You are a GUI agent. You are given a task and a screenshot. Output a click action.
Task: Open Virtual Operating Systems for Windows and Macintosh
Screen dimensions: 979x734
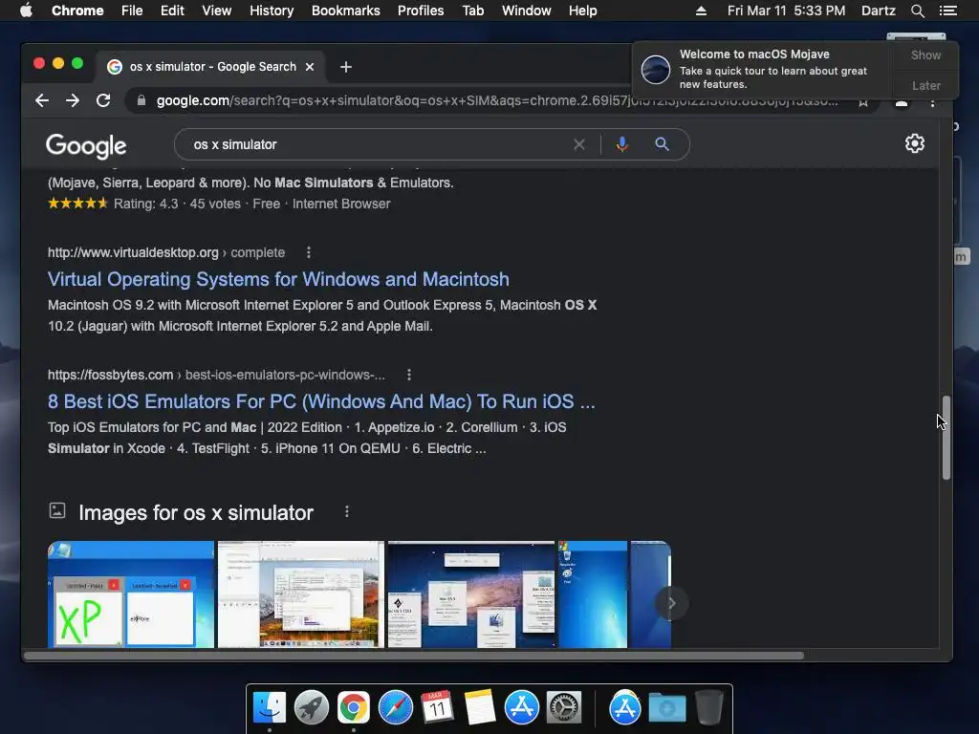click(x=278, y=279)
